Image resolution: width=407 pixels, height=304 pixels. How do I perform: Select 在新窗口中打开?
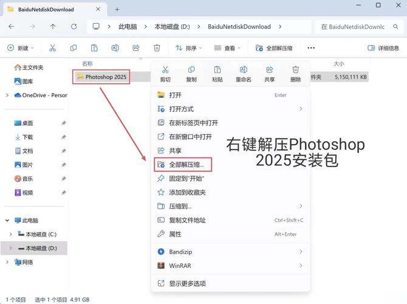[x=230, y=137]
